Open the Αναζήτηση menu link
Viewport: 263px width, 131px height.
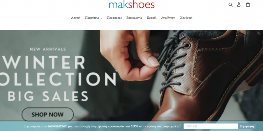click(168, 18)
